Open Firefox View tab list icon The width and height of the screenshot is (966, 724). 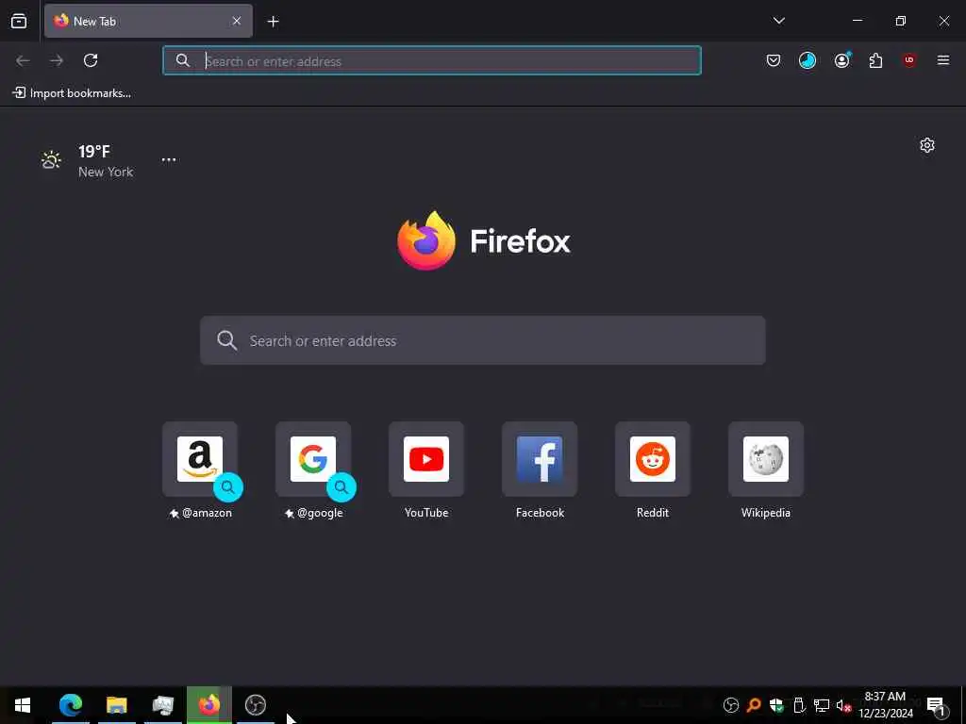pos(19,21)
